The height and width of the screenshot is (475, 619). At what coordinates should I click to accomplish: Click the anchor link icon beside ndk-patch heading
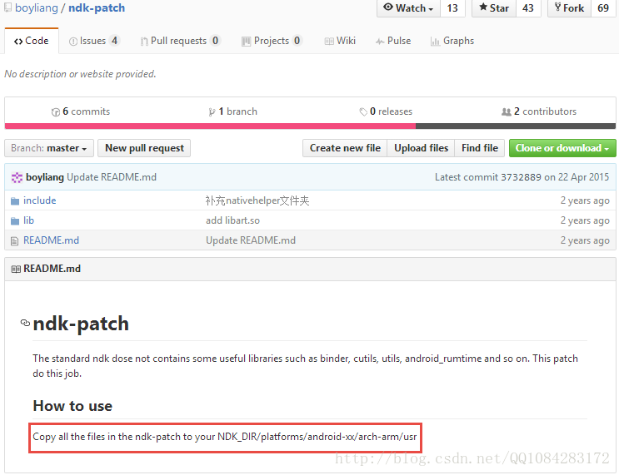coord(25,323)
